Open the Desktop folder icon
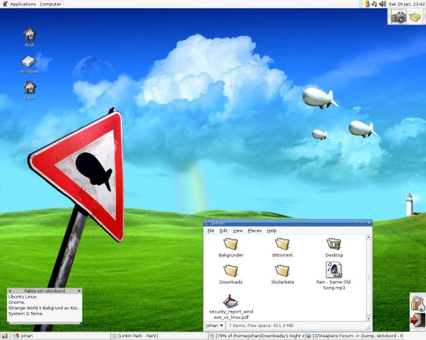This screenshot has width=426, height=340. tap(333, 243)
